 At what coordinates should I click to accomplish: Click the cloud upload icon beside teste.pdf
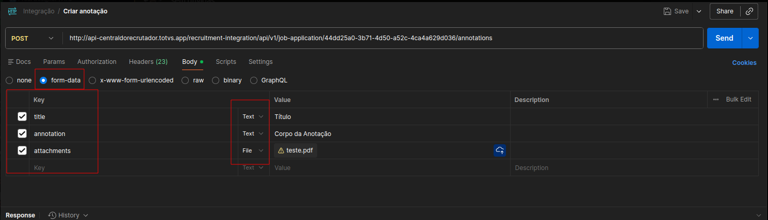click(499, 150)
